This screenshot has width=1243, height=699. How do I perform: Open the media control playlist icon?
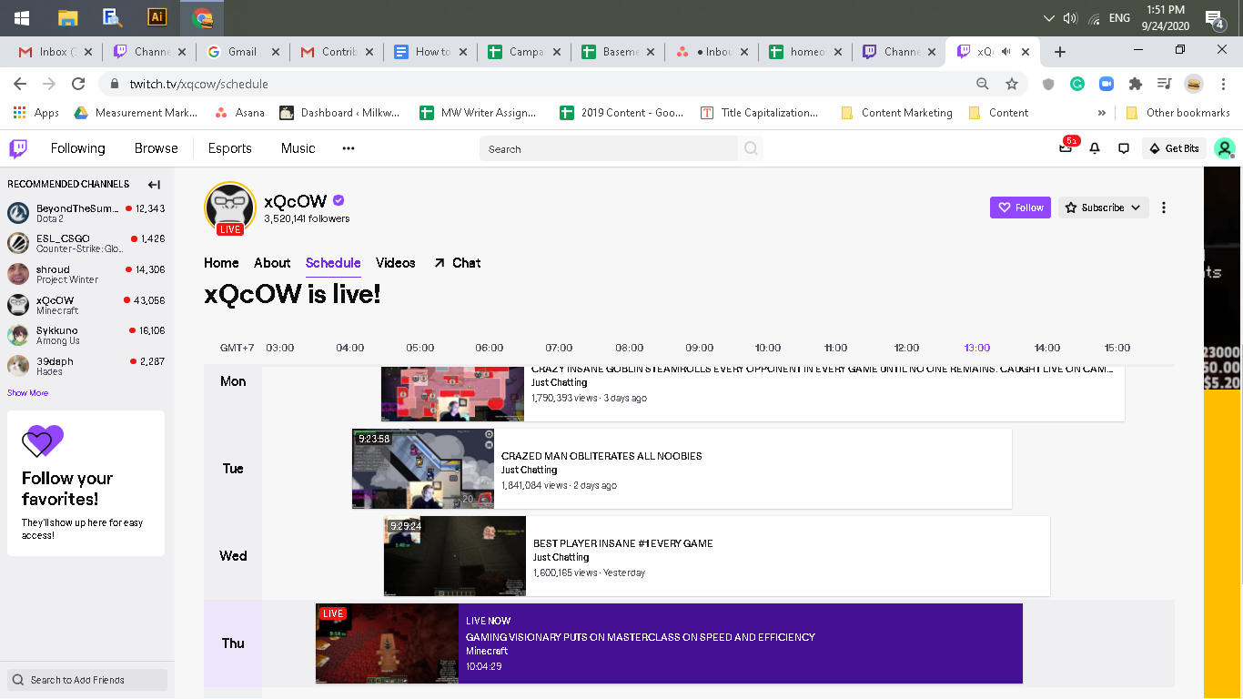tap(1165, 84)
